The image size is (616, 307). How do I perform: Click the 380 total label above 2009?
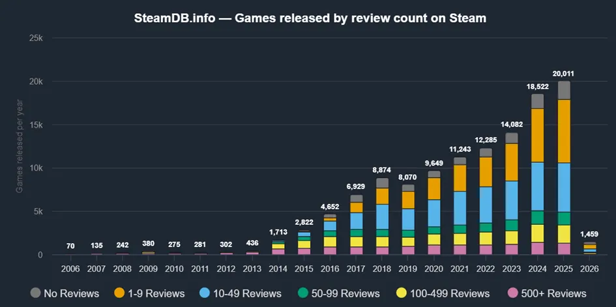coord(149,244)
